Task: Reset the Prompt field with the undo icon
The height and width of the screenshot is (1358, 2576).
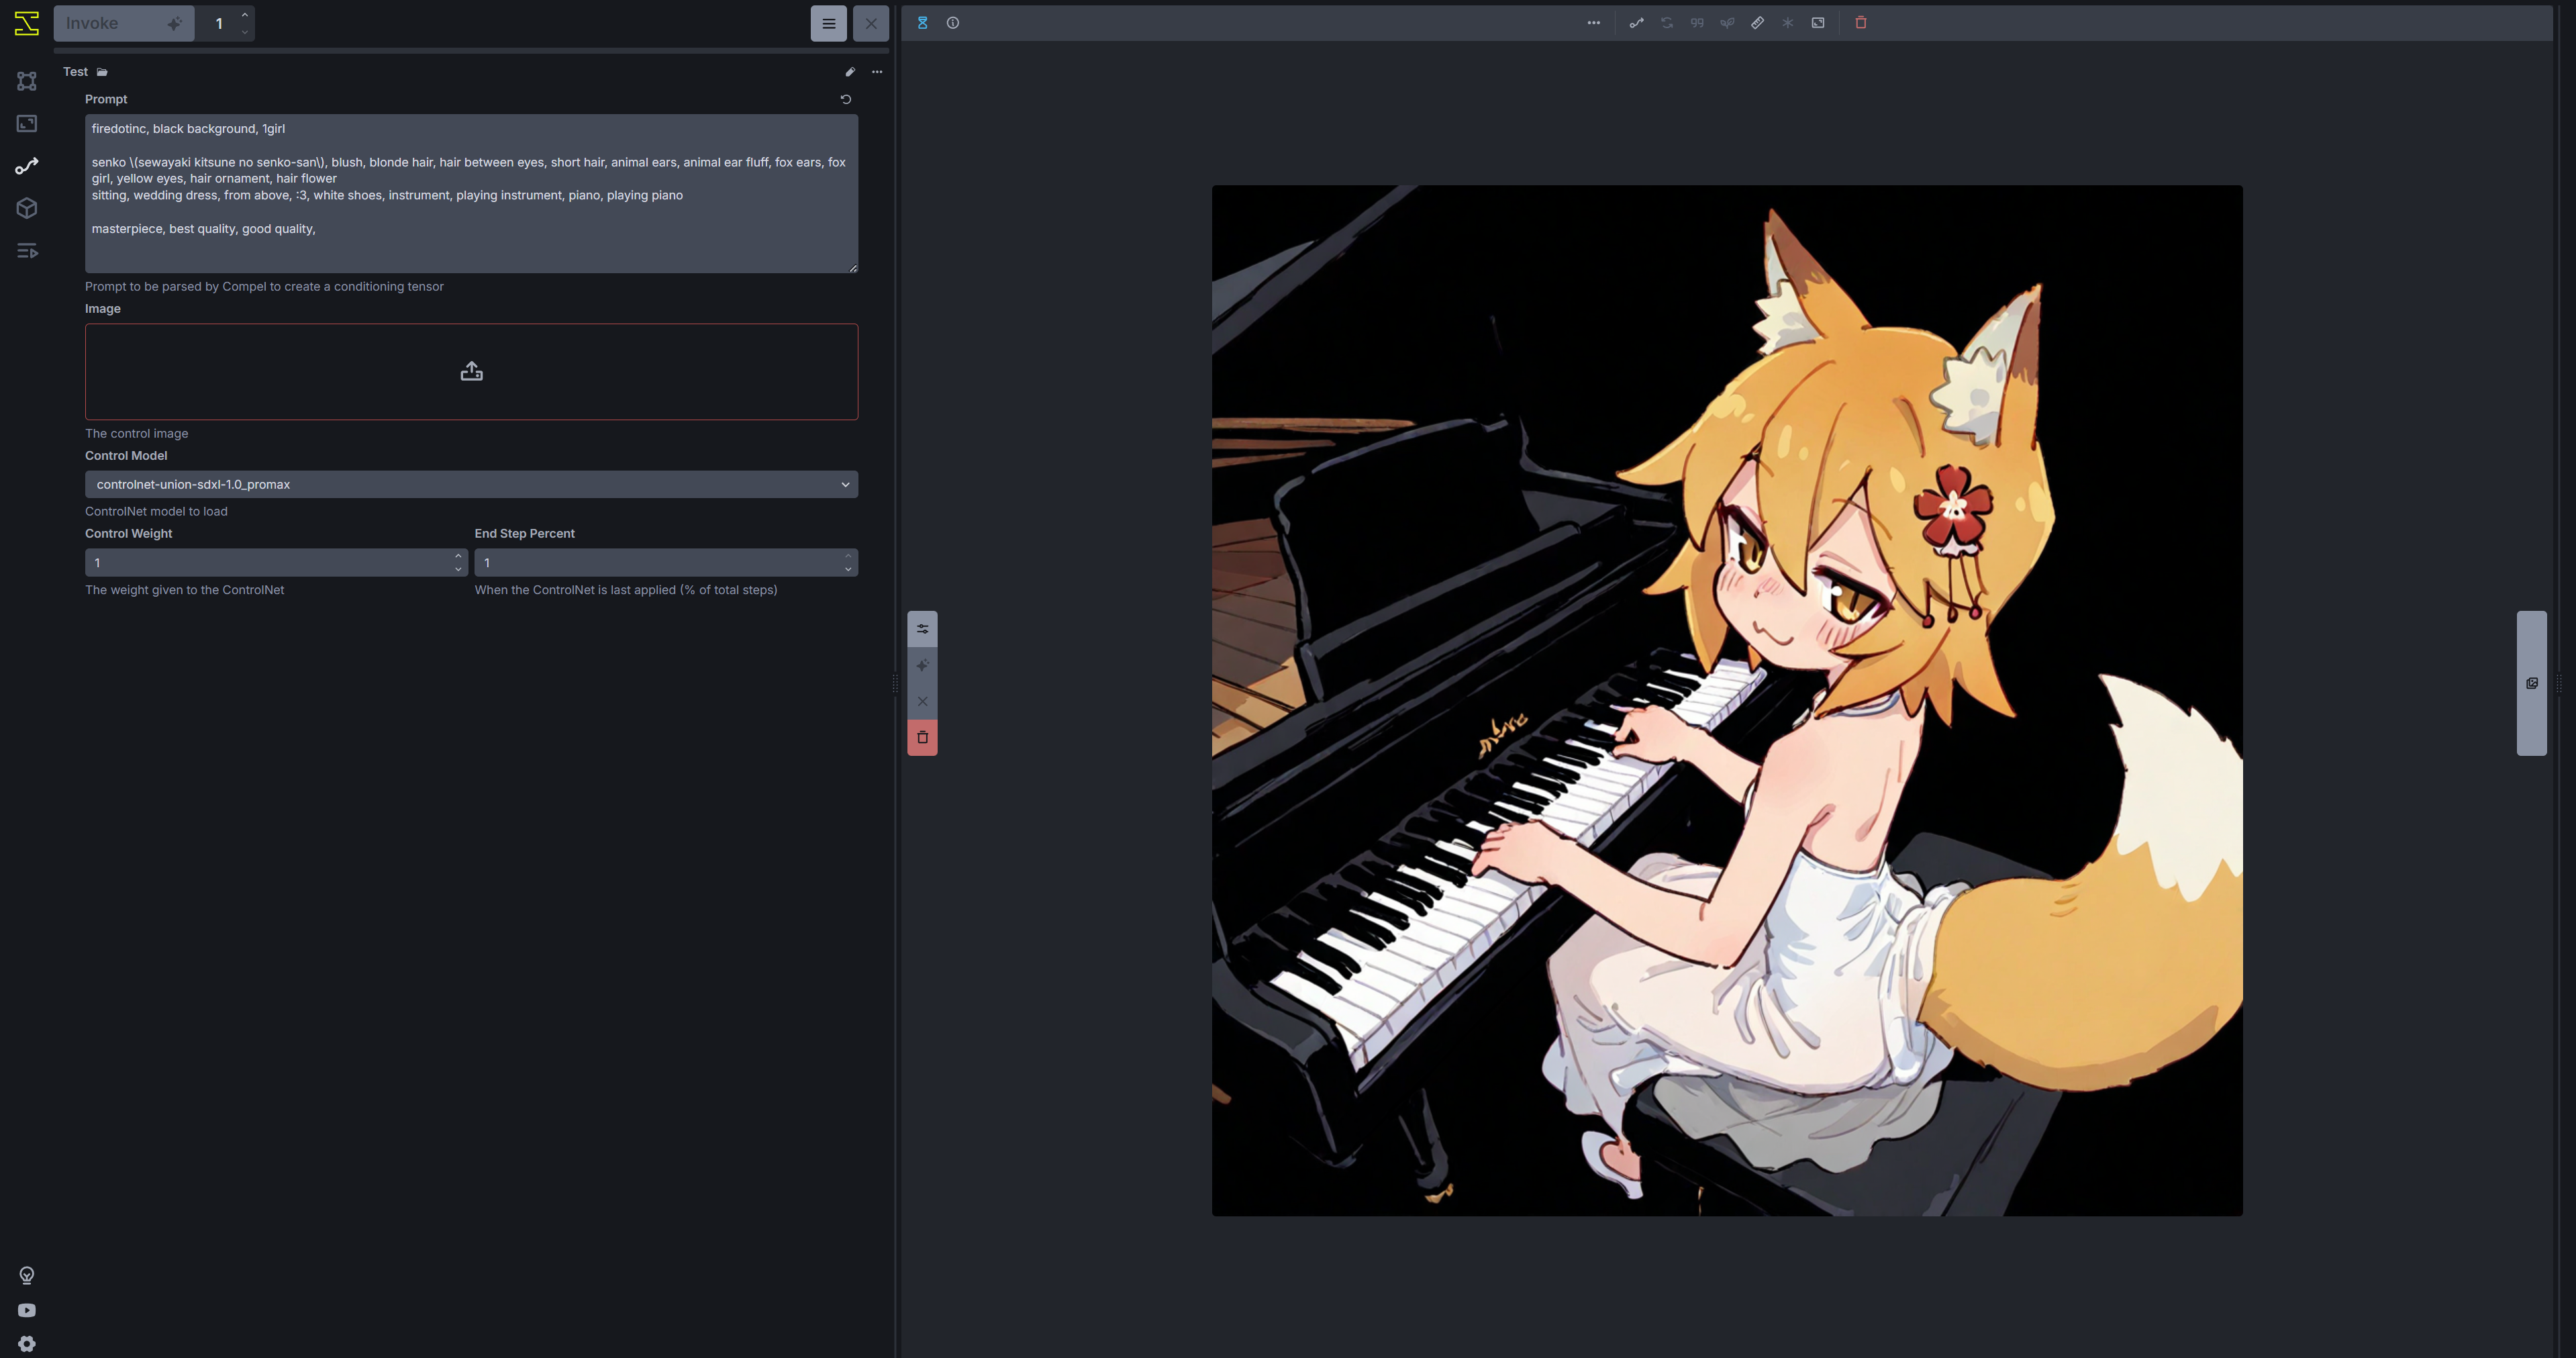Action: (x=846, y=99)
